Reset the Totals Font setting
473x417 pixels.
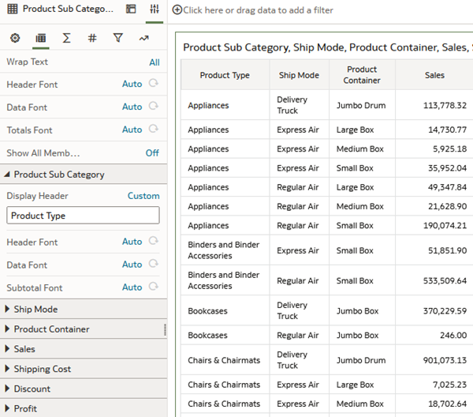[x=154, y=129]
